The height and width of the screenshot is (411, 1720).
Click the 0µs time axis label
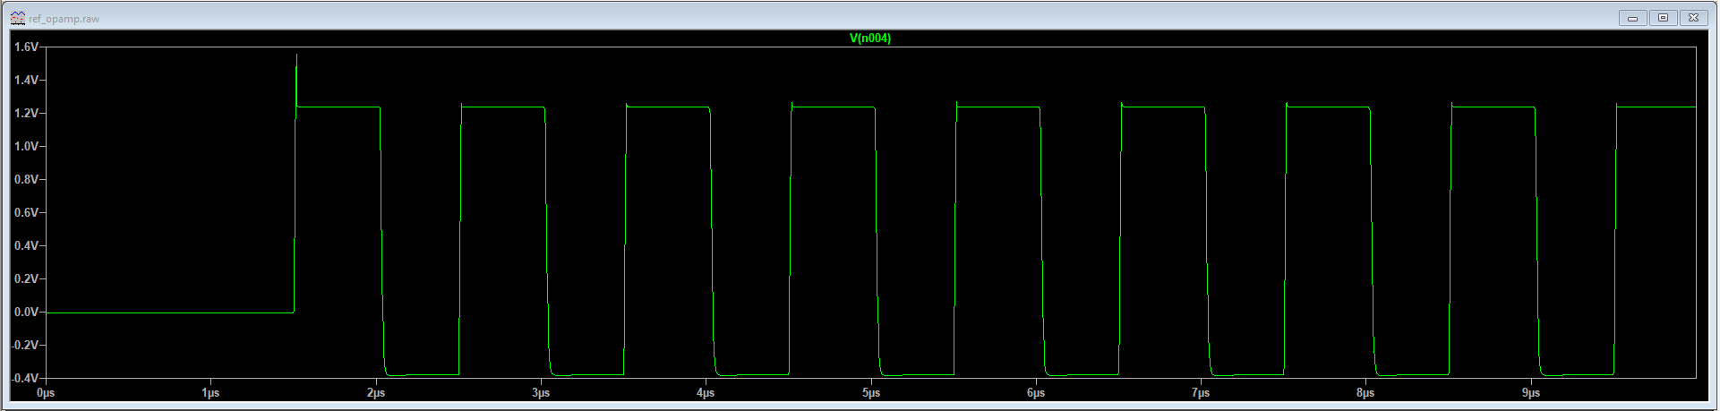46,393
